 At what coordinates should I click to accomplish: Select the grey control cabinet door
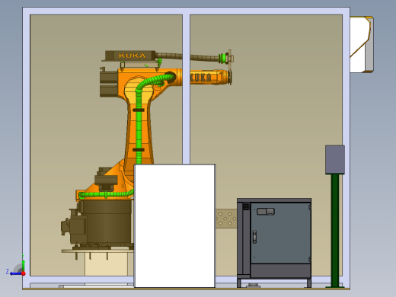[x=280, y=233]
